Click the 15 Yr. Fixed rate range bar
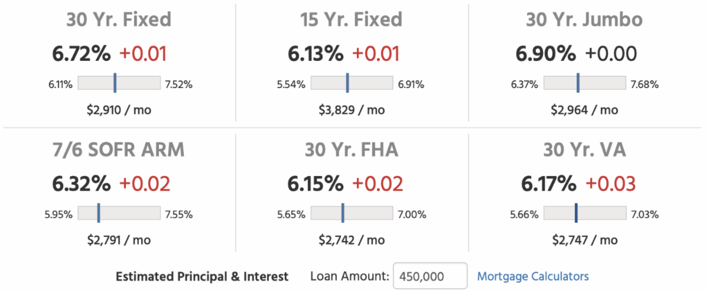The image size is (709, 293). click(x=352, y=83)
